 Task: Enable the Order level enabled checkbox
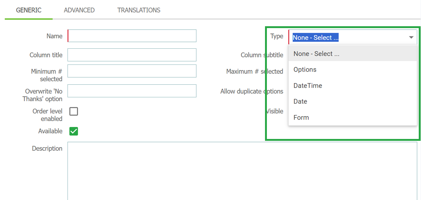(x=74, y=111)
